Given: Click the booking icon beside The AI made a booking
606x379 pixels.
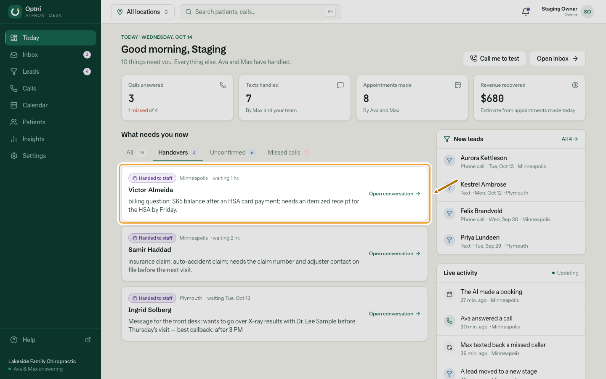Looking at the screenshot, I should tap(449, 294).
